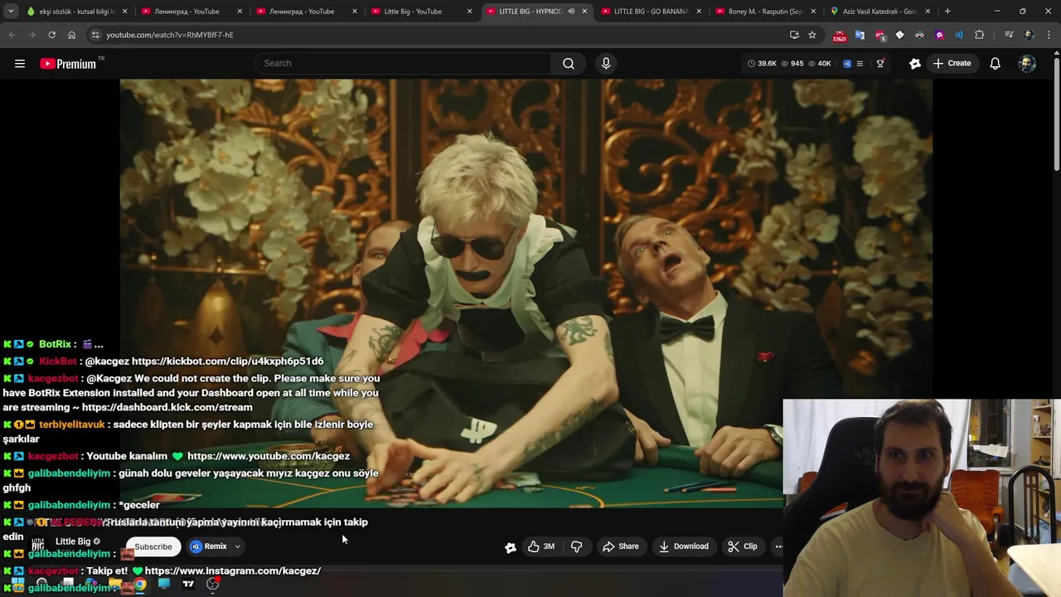This screenshot has height=597, width=1061.
Task: Subscribe to Little Big channel
Action: point(153,546)
